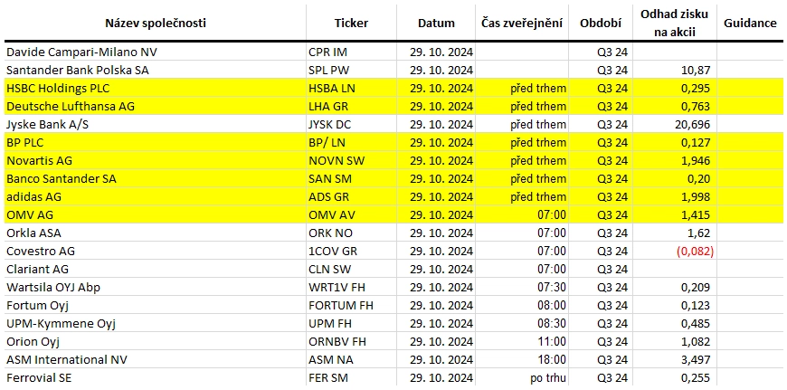Screen dimensions: 787x390
Task: Click the Datum column header
Action: (436, 23)
